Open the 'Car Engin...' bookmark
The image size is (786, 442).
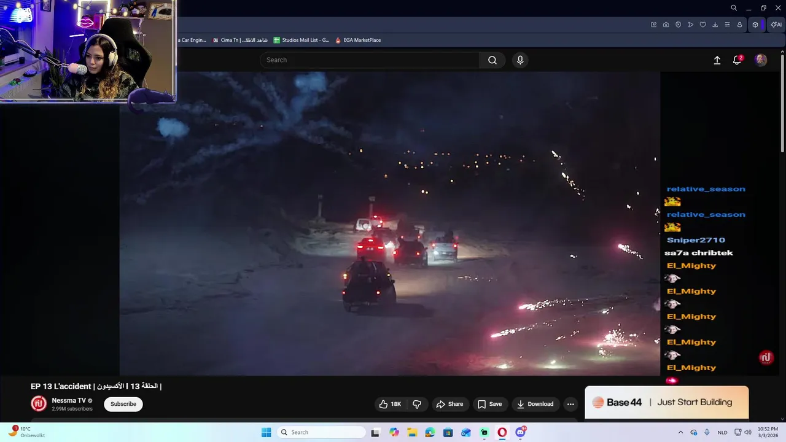pyautogui.click(x=192, y=40)
